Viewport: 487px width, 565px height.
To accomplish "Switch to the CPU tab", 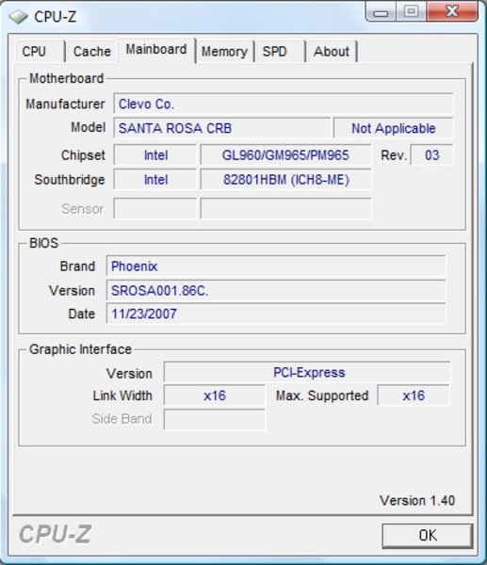I will pyautogui.click(x=40, y=52).
